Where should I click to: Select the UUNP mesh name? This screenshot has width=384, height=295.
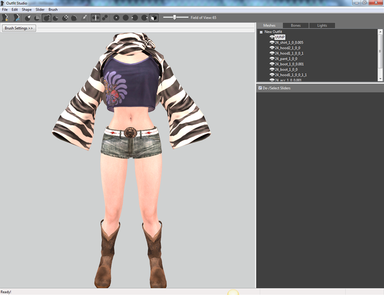click(x=280, y=37)
